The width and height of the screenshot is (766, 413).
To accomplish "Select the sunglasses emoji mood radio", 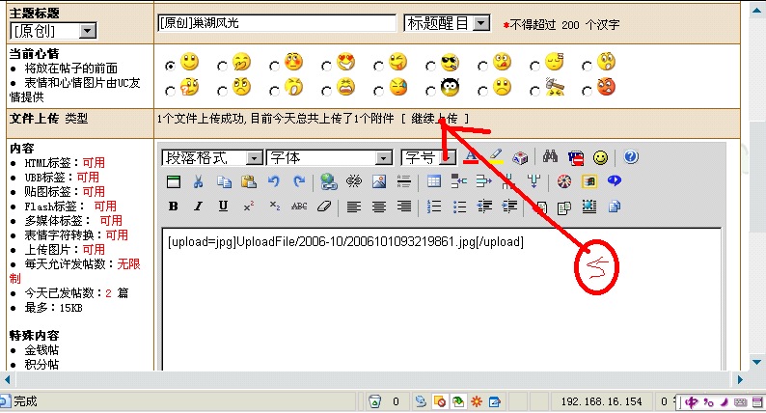I will [431, 65].
